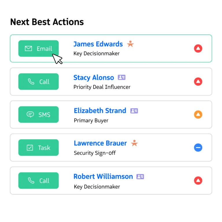Click red high-priority icon in Robert Williamson row
Viewport: 222px width, 222px height.
[198, 181]
